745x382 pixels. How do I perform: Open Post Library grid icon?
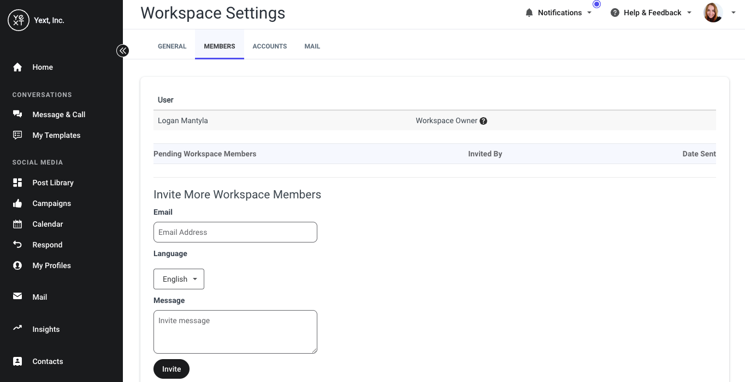pyautogui.click(x=17, y=183)
